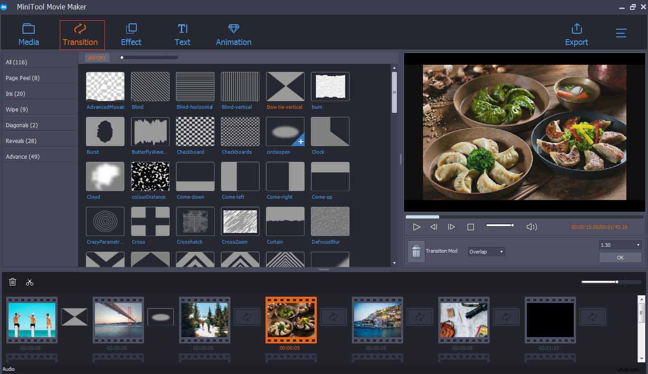Mute audio with the speaker icon
Viewport: 648px width, 374px height.
pyautogui.click(x=531, y=227)
